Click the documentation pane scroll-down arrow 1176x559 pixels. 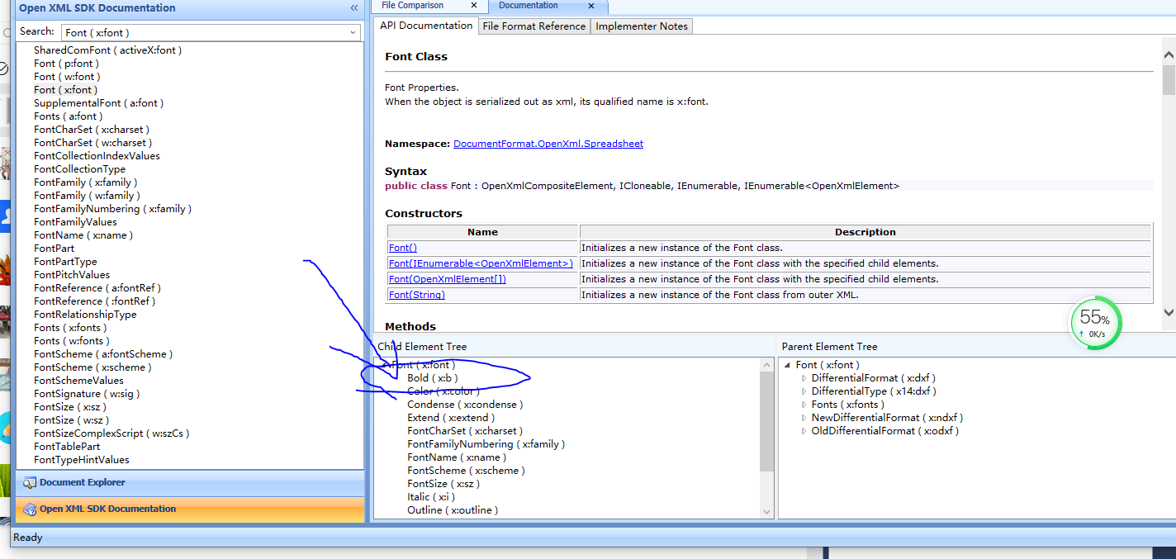click(x=1169, y=312)
